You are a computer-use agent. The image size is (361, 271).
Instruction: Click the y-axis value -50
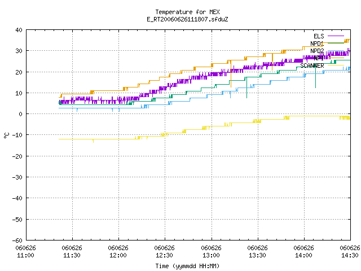(x=17, y=220)
